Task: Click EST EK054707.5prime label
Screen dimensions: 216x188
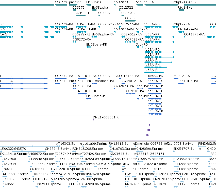Action: 187,149
